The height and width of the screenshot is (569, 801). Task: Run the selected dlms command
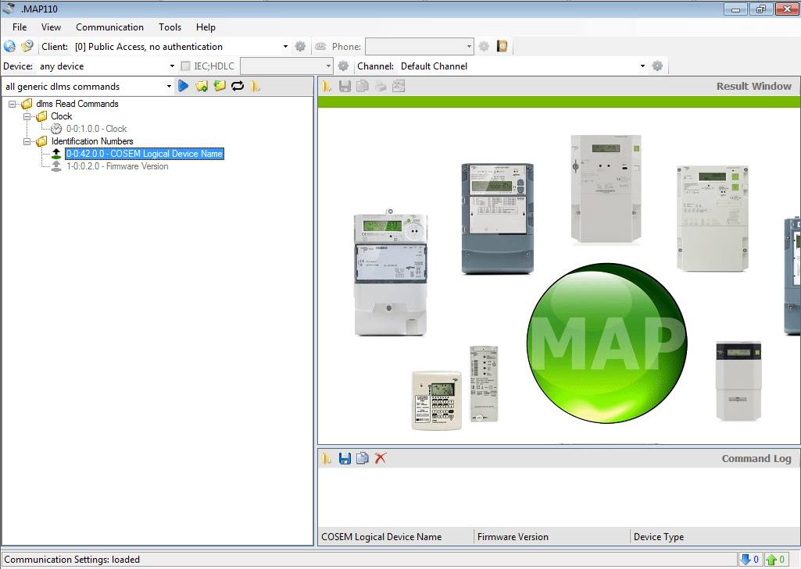[x=183, y=86]
